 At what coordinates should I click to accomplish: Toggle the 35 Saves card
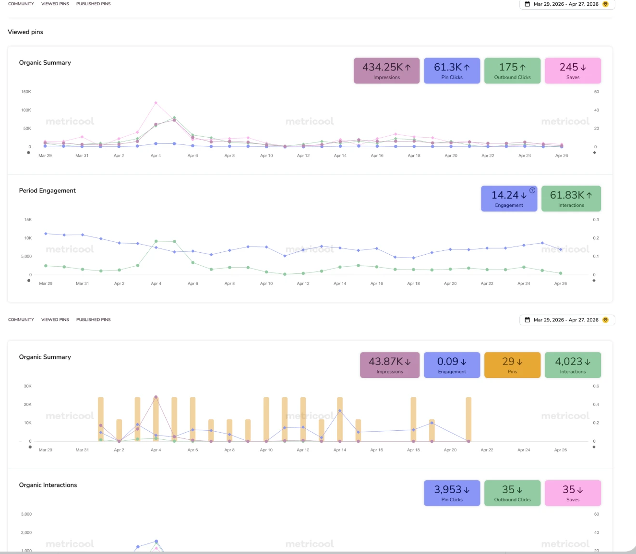point(573,493)
